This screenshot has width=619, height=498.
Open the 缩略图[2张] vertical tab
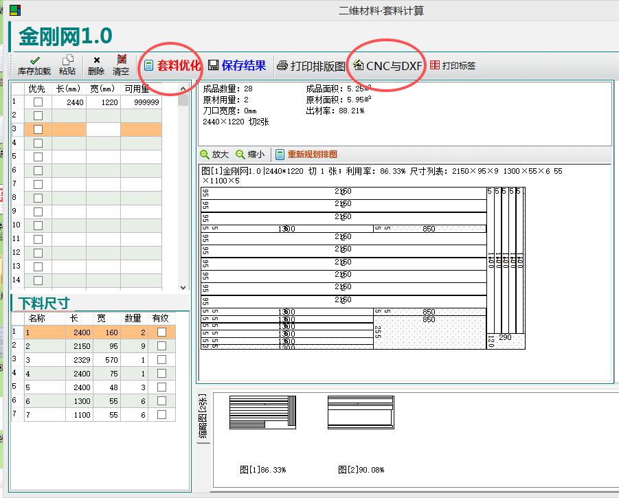coord(203,417)
